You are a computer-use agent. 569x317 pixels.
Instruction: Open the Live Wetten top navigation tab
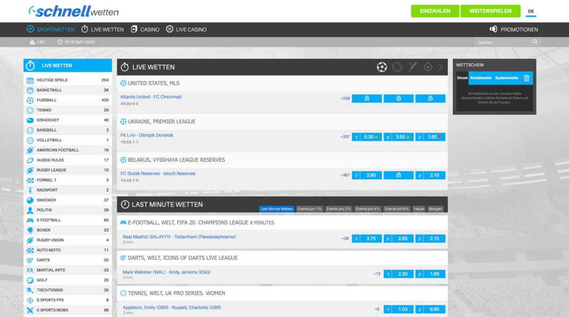pos(103,29)
